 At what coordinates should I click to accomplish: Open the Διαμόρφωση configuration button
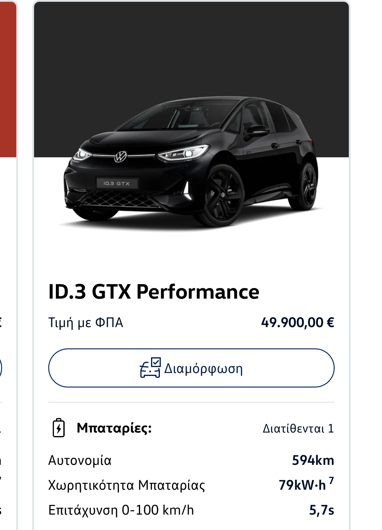click(191, 368)
